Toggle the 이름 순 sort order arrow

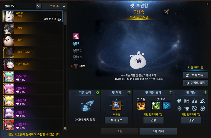pos(64,6)
